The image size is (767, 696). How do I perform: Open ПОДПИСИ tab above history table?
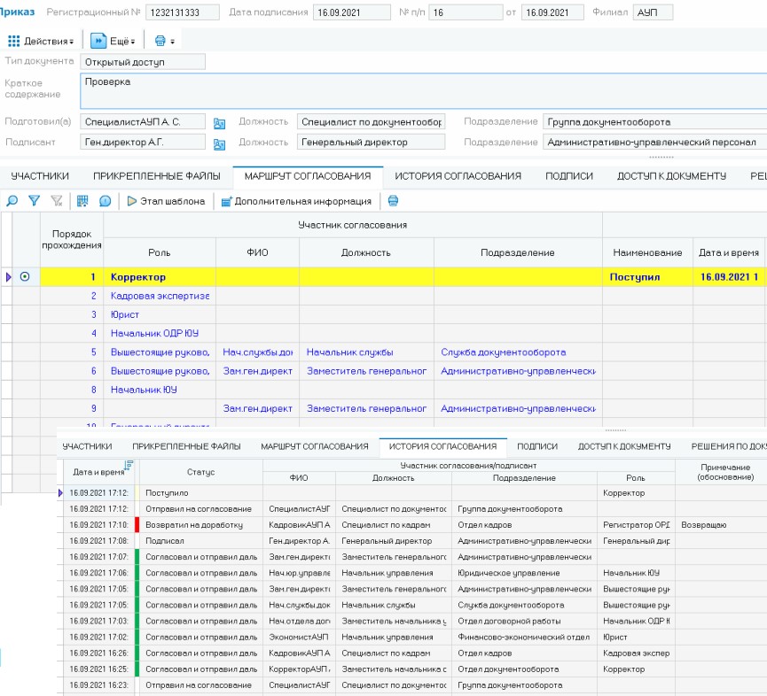(537, 446)
